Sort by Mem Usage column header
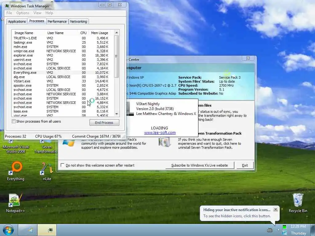Viewport: 315px width, 236px height. [x=100, y=33]
